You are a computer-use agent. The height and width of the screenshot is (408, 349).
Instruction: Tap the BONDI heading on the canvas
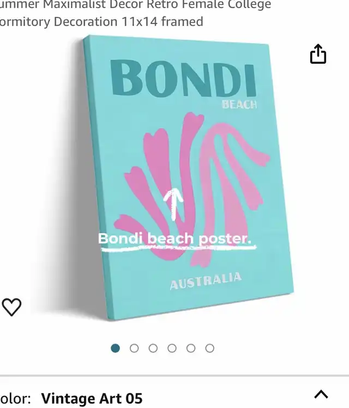click(184, 79)
